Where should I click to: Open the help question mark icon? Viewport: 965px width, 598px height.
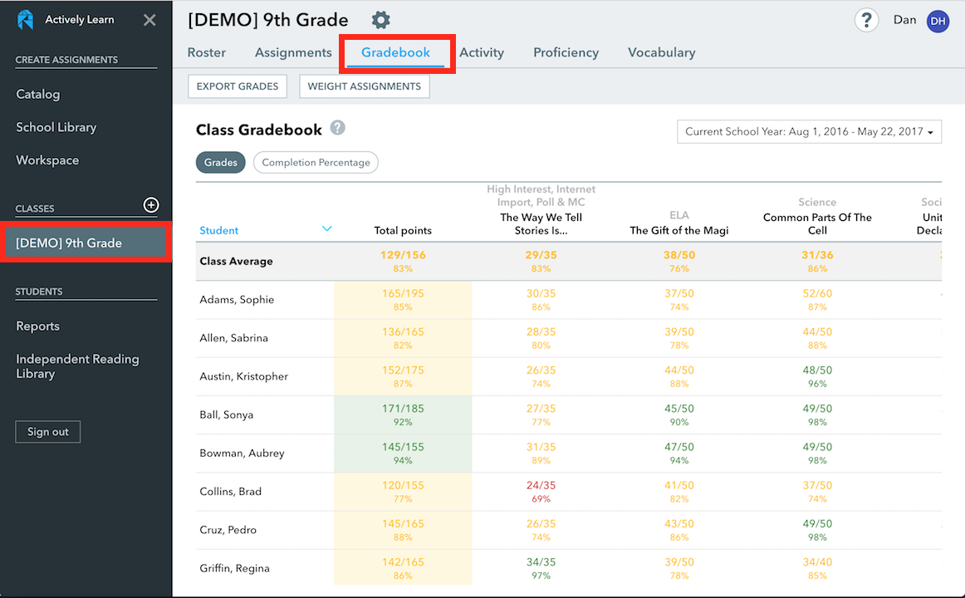point(866,20)
